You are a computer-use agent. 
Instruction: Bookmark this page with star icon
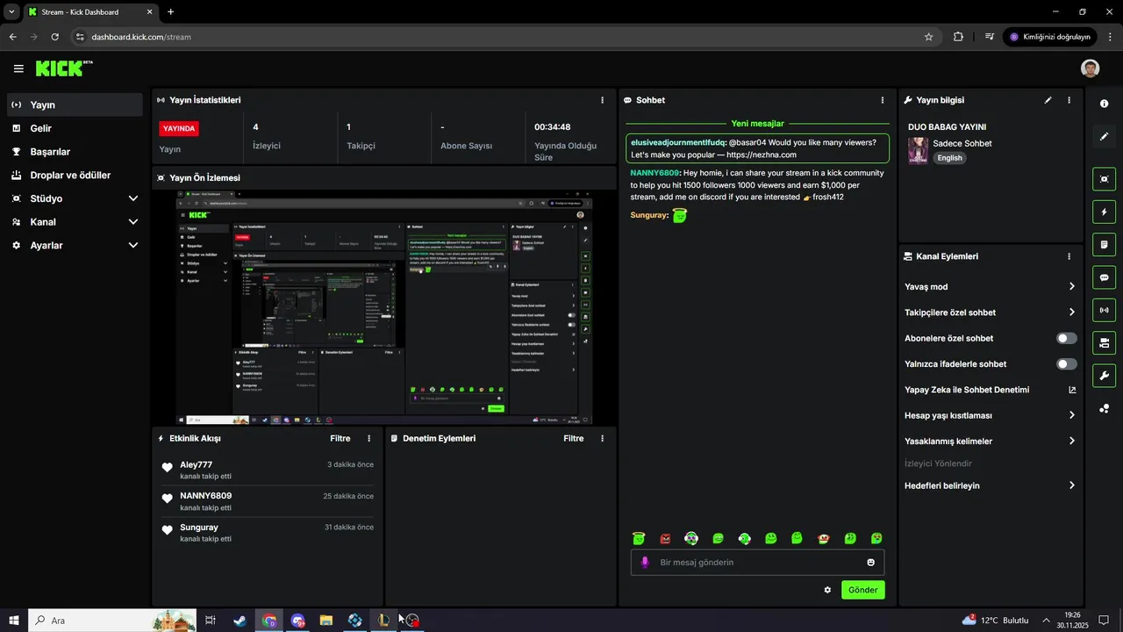pos(928,37)
